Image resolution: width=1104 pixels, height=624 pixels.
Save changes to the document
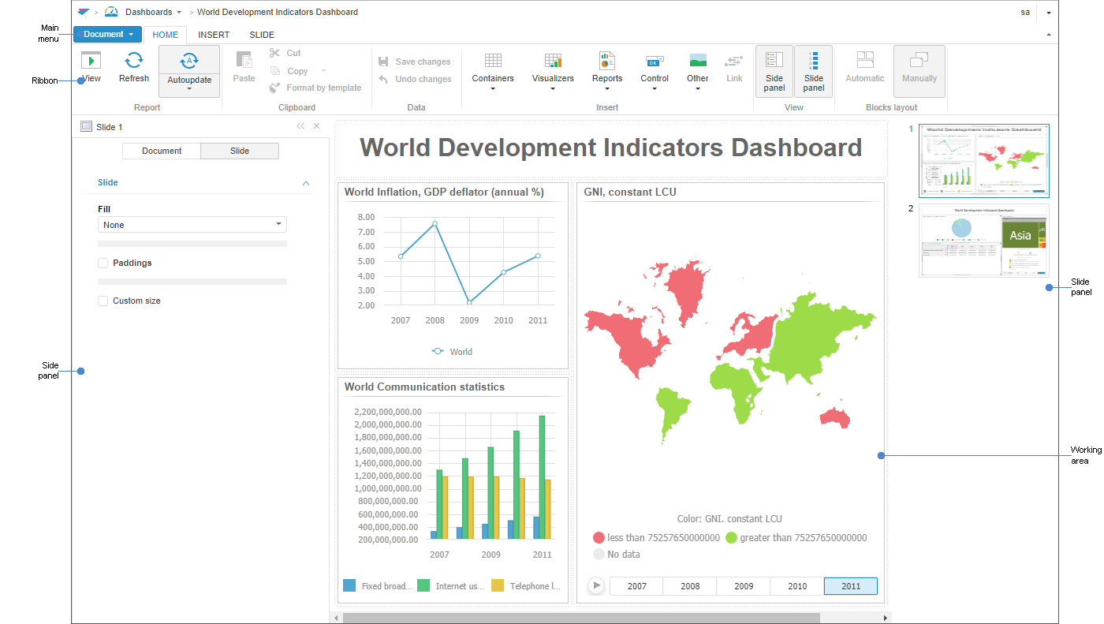pos(416,61)
